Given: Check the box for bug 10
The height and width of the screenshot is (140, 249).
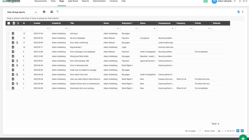Looking at the screenshot, I should tap(8, 47).
